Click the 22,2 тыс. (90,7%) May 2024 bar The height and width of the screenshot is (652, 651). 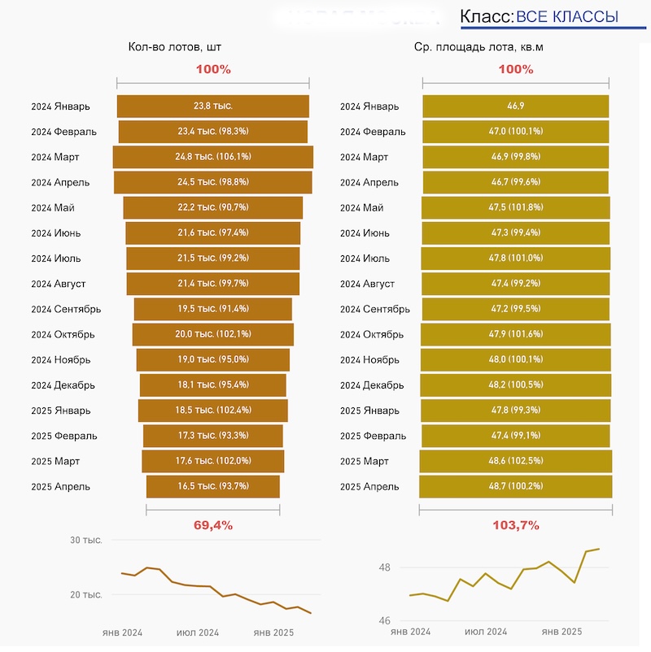212,208
